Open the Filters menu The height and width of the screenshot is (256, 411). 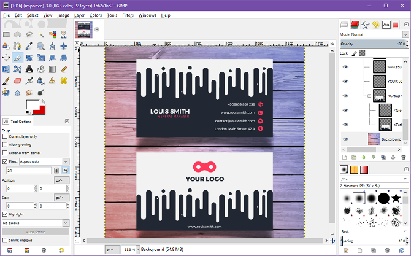[128, 15]
